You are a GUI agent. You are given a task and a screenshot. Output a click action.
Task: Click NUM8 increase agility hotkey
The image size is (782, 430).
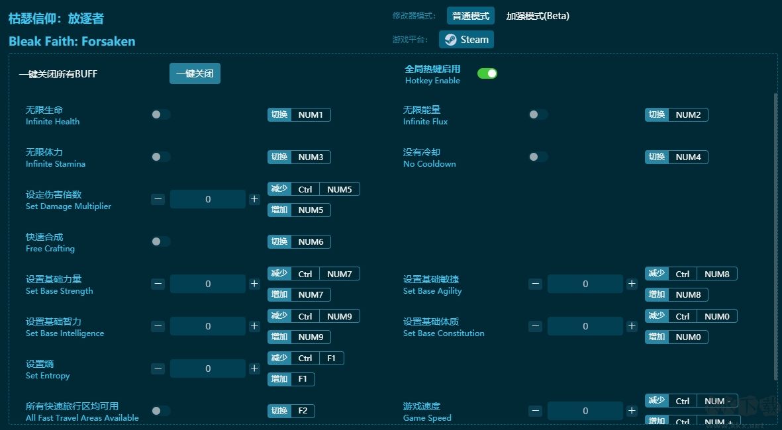click(x=677, y=294)
